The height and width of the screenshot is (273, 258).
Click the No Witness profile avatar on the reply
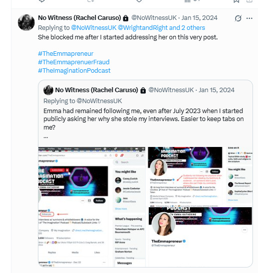pyautogui.click(x=26, y=22)
